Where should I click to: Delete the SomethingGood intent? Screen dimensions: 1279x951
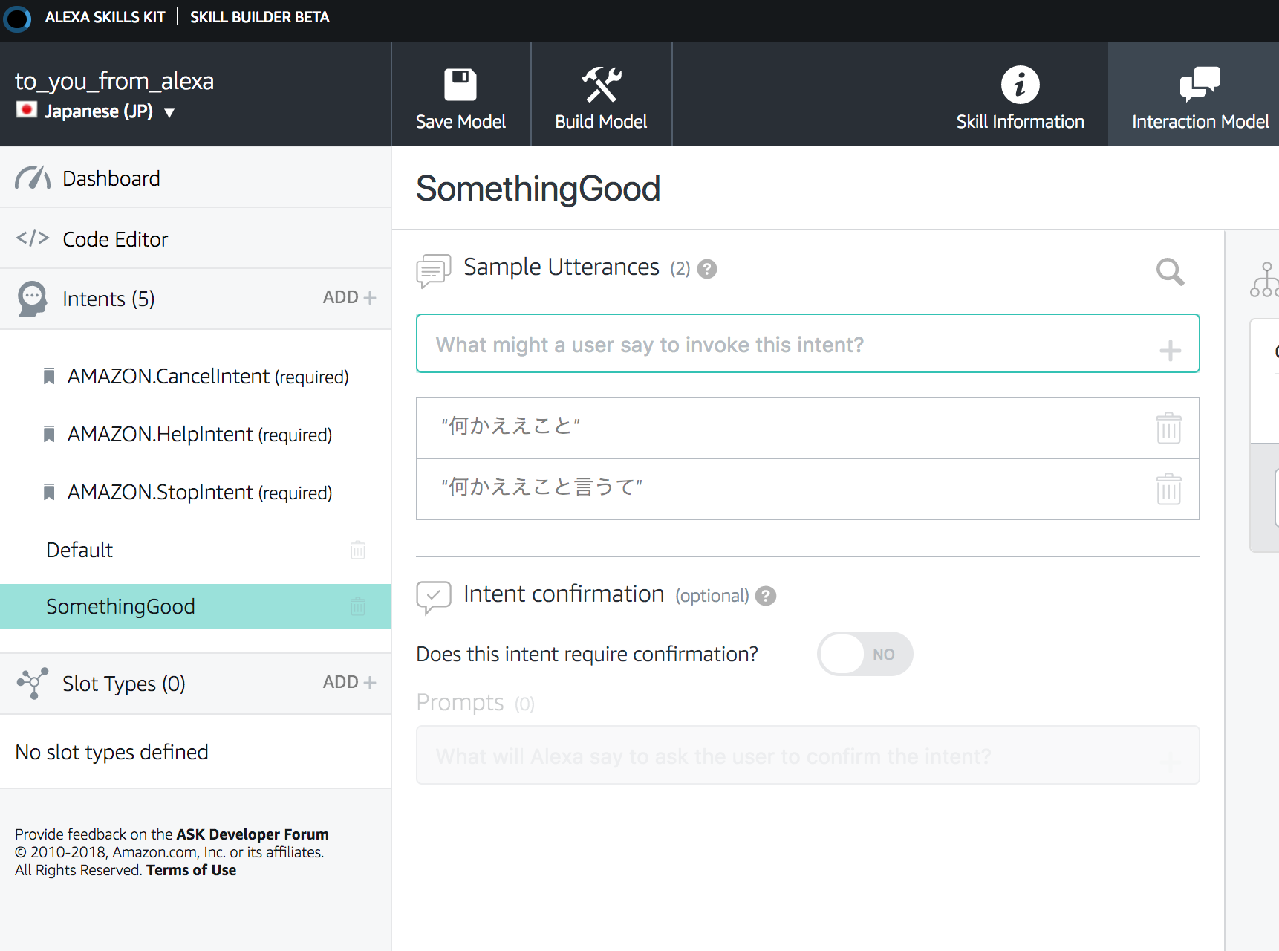click(358, 606)
